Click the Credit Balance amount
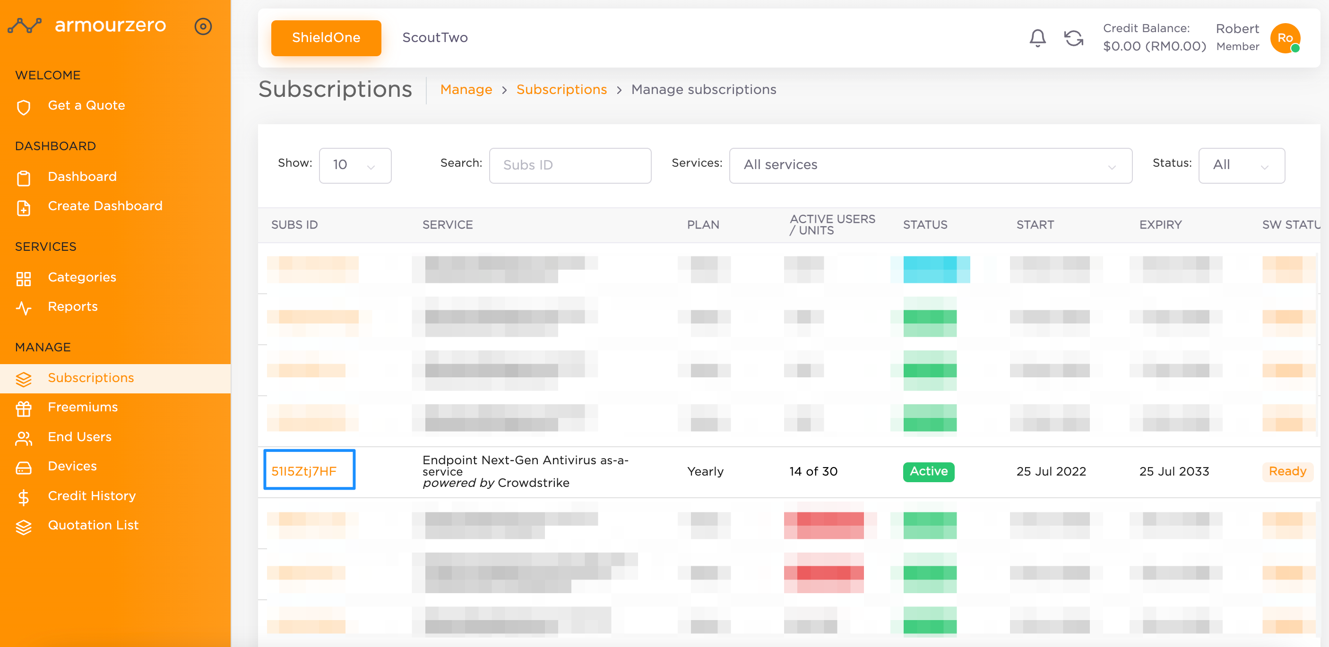The image size is (1329, 647). (1154, 46)
